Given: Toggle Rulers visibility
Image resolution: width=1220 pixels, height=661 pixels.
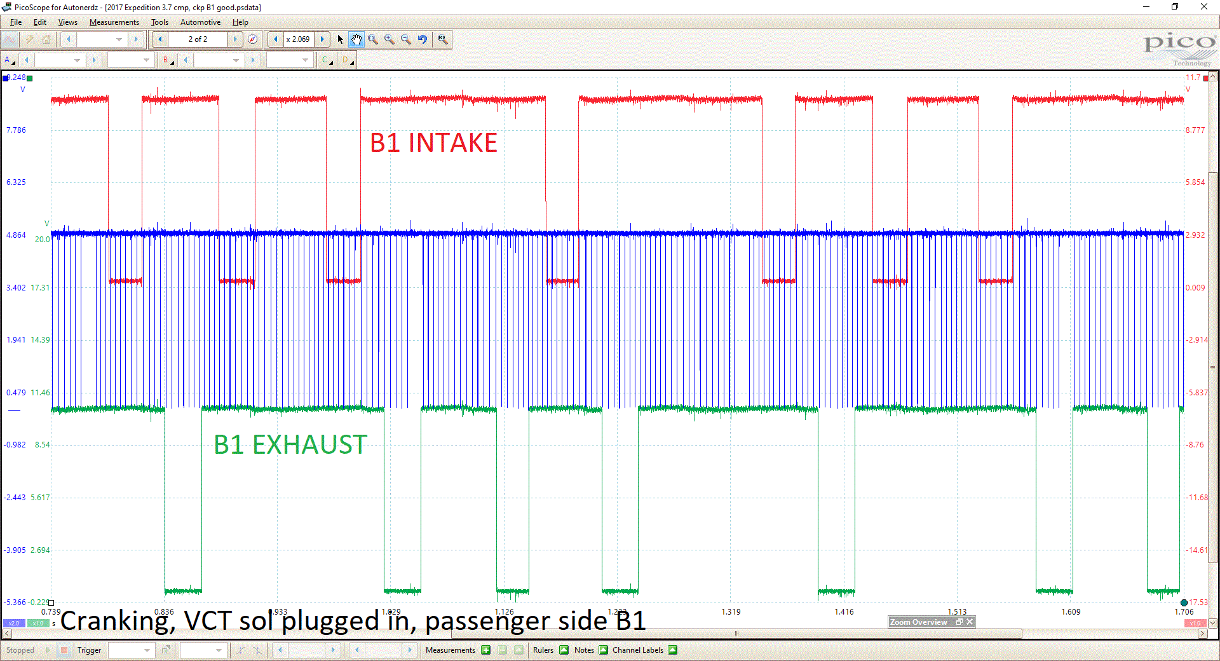Looking at the screenshot, I should click(x=564, y=650).
